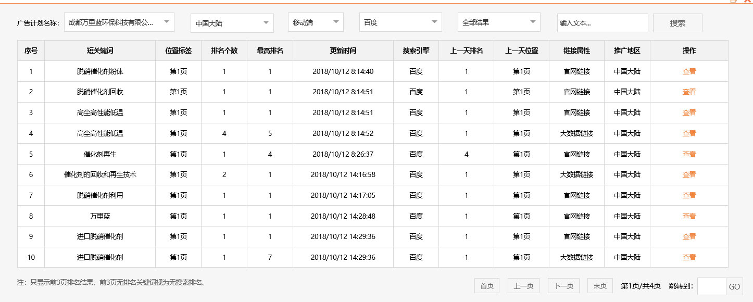Click 查看 for keyword 脱硝催化剂回收
The image size is (753, 302).
[x=688, y=92]
